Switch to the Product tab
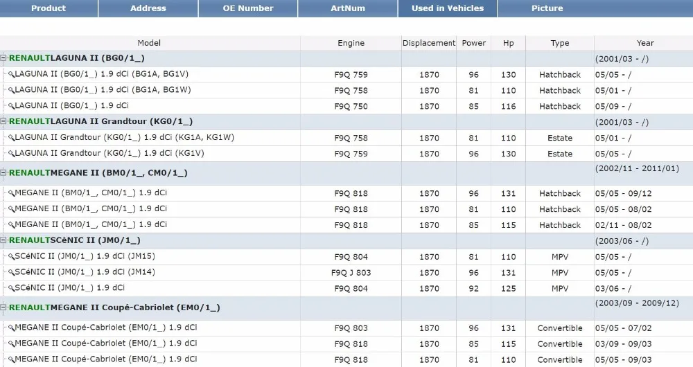693x367 pixels. (x=49, y=8)
